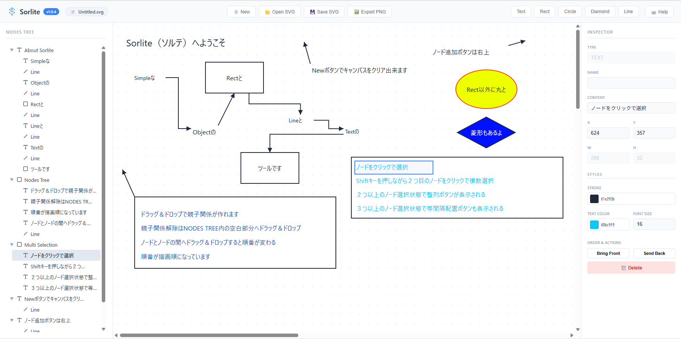Edit the X position field 624

[x=608, y=133]
